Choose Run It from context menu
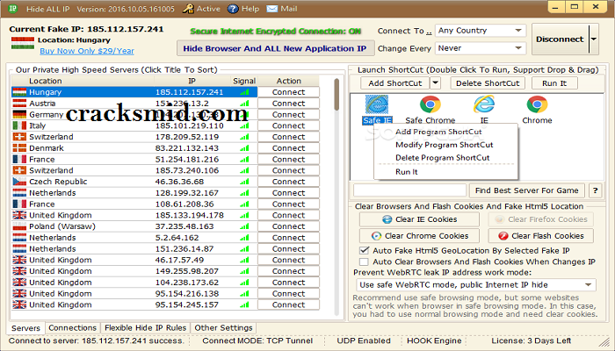Screen dimensions: 615x351 click(406, 172)
